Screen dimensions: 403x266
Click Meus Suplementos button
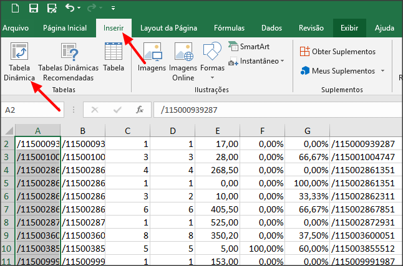(337, 71)
